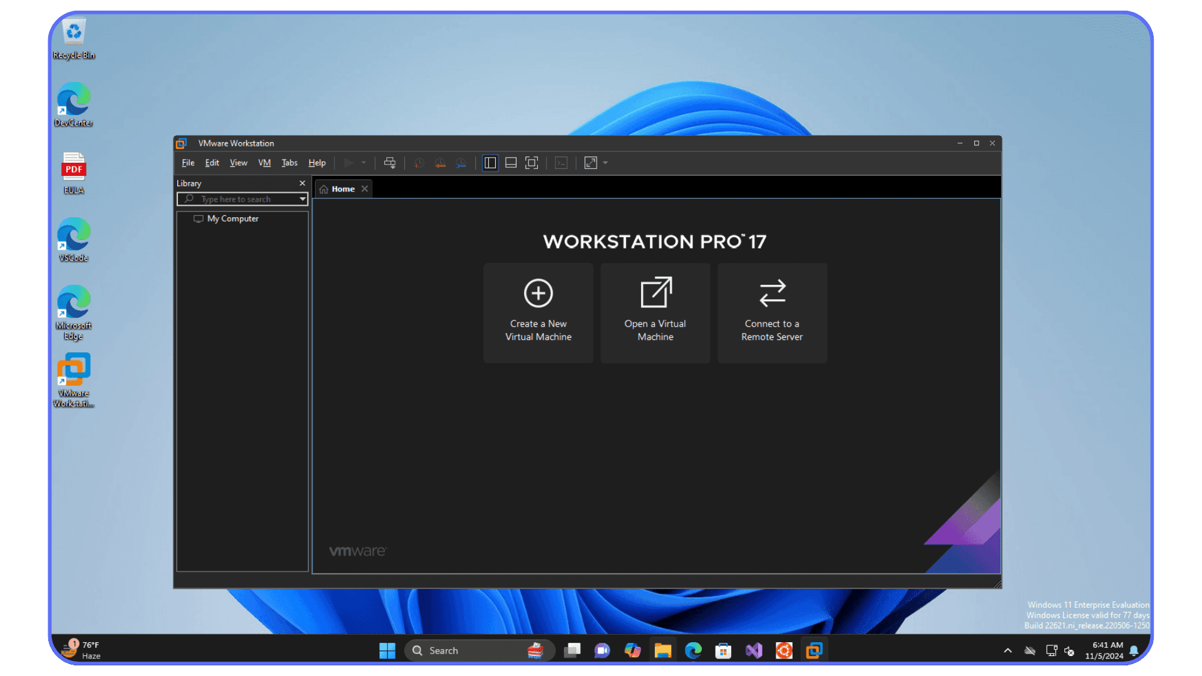The width and height of the screenshot is (1202, 676).
Task: Toggle the Library panel visibility
Action: (x=490, y=163)
